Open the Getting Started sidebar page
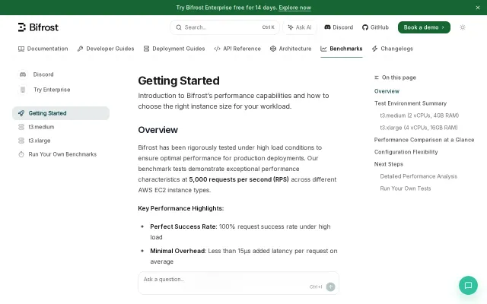 point(61,113)
